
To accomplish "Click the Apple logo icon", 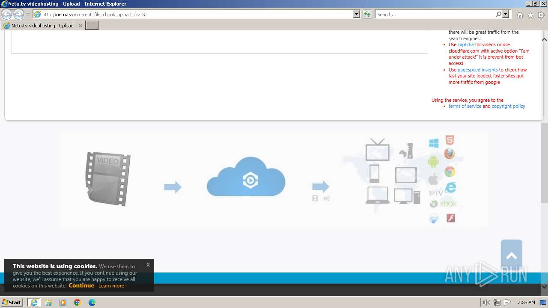I will pos(433,179).
